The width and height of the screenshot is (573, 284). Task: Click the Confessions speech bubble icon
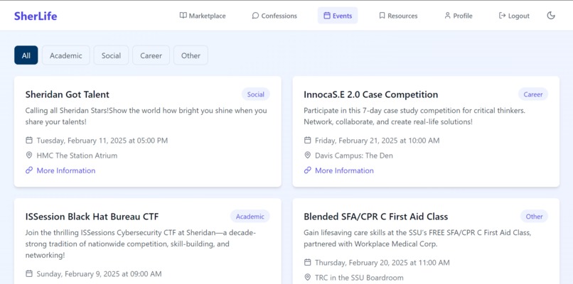255,16
